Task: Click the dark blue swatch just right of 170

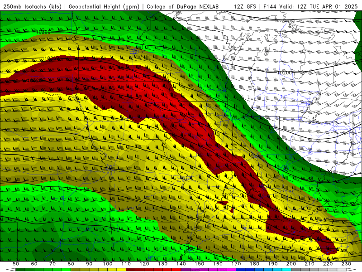Action: (241, 270)
